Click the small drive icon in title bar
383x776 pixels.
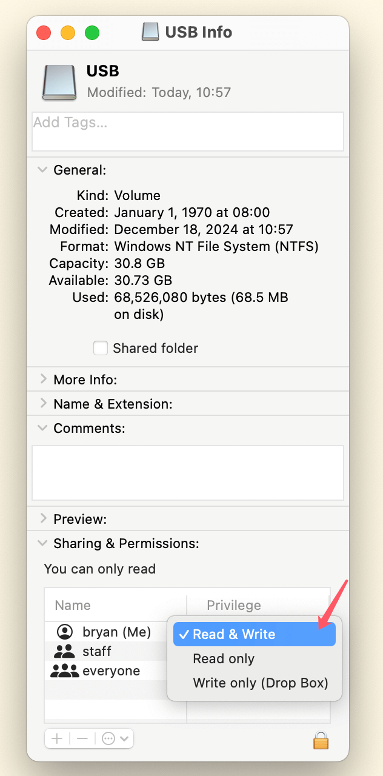pos(150,32)
